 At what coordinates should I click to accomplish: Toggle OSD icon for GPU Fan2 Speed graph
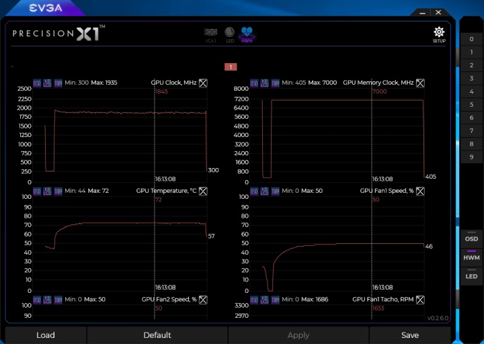pyautogui.click(x=37, y=300)
